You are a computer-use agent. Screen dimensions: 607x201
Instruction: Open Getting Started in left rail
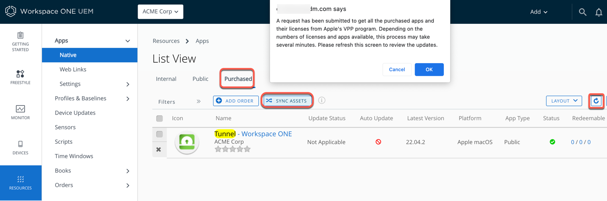[20, 42]
